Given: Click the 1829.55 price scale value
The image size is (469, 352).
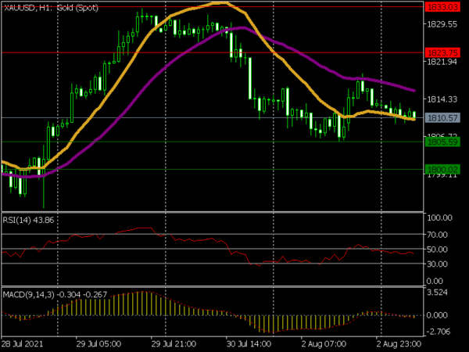Looking at the screenshot, I should point(442,24).
